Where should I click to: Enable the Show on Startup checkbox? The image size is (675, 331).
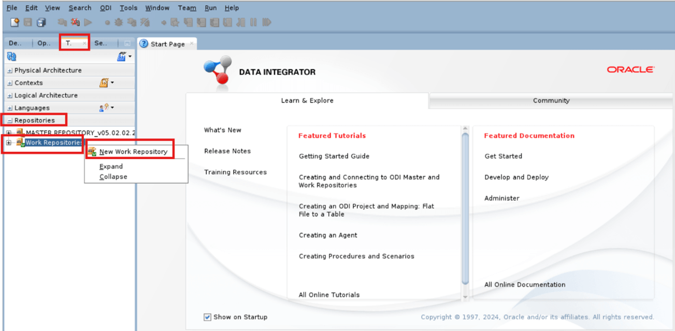[x=207, y=317]
